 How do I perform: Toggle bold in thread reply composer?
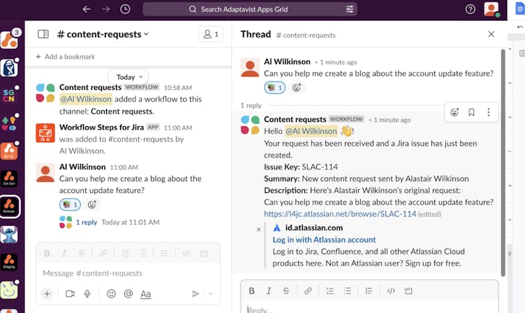click(251, 291)
